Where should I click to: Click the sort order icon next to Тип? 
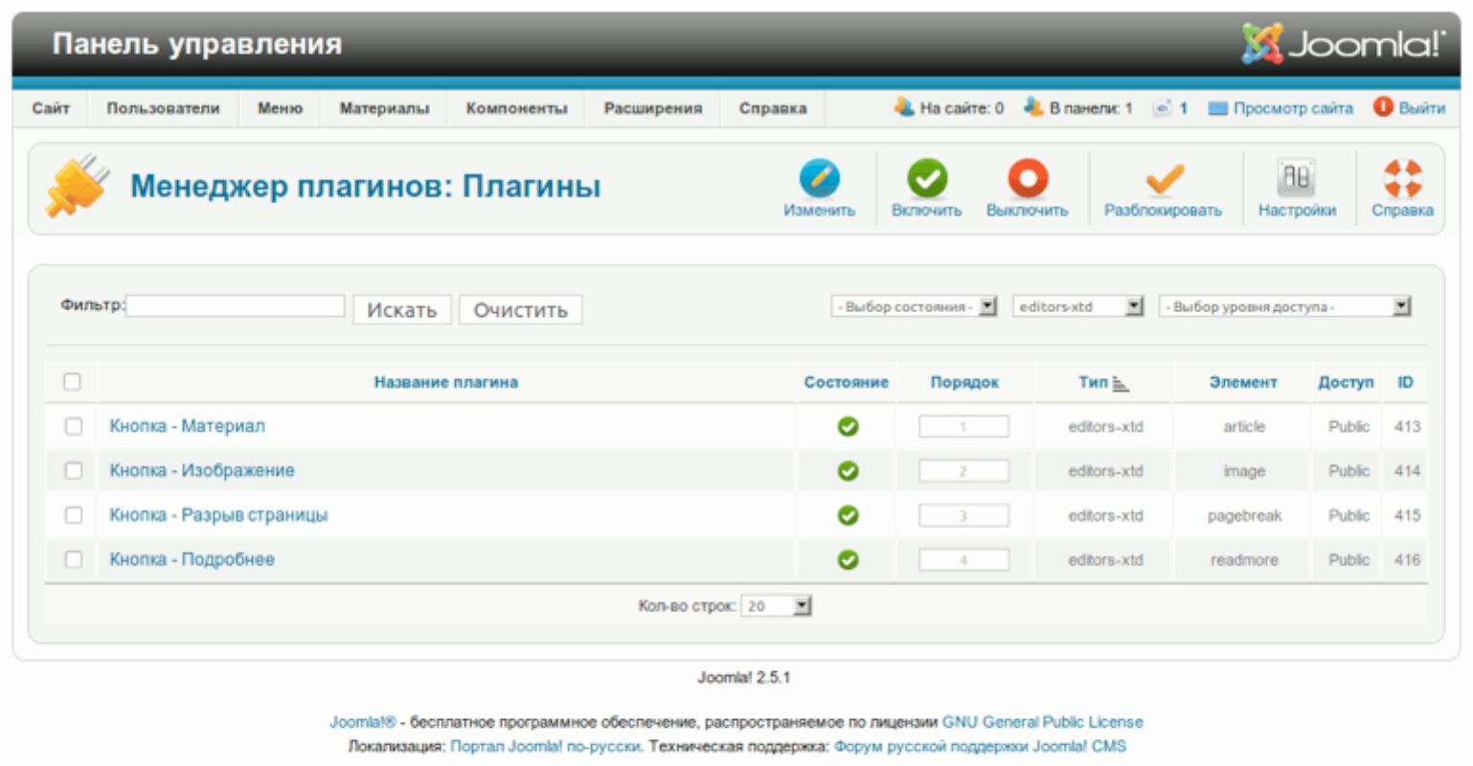pyautogui.click(x=1122, y=384)
